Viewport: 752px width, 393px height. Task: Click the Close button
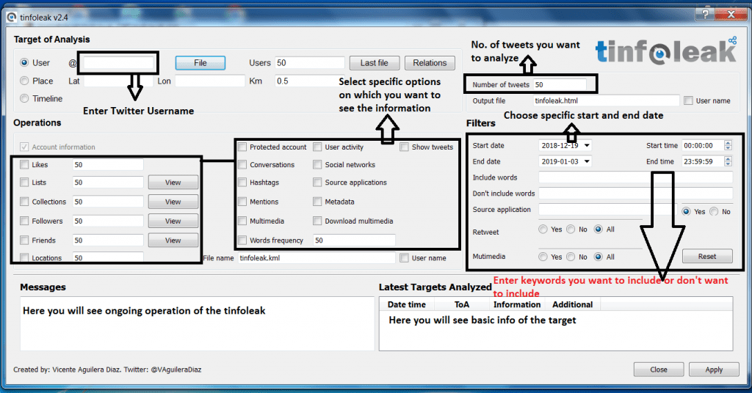[x=659, y=370]
